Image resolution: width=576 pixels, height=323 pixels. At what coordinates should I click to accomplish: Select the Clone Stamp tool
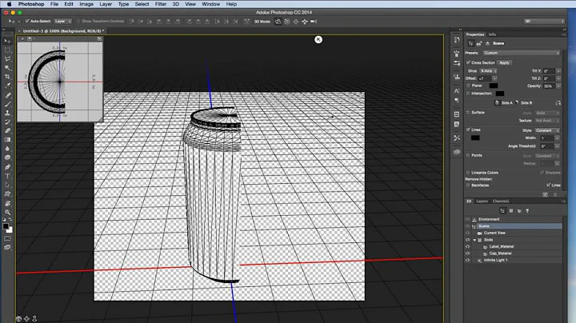click(x=7, y=113)
